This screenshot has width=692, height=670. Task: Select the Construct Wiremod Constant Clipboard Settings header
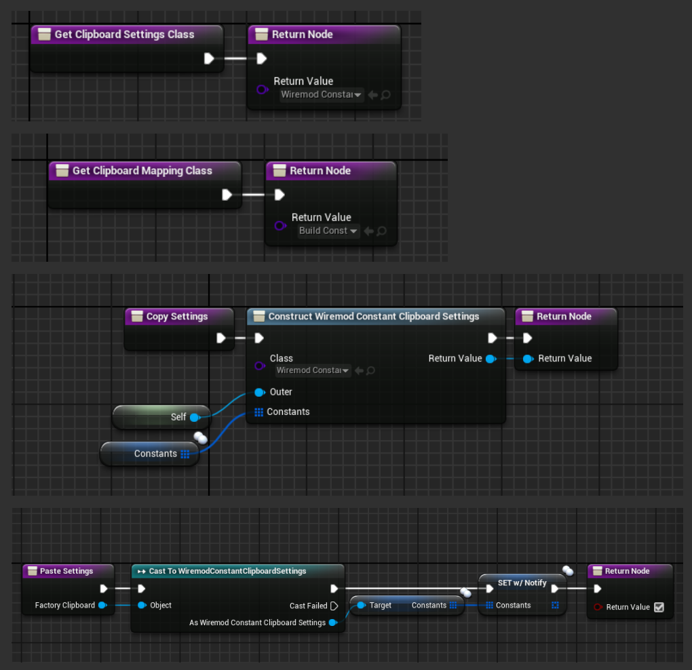tap(375, 316)
